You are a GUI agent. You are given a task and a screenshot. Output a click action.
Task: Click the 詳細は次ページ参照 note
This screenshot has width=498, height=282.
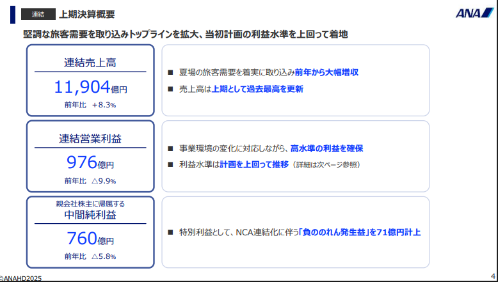(326, 165)
